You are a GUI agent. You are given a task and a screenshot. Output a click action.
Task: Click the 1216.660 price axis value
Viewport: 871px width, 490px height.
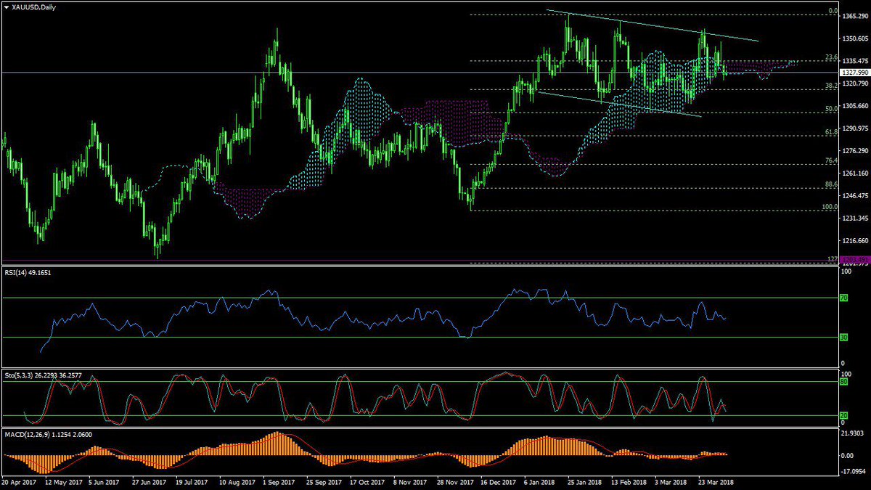854,241
